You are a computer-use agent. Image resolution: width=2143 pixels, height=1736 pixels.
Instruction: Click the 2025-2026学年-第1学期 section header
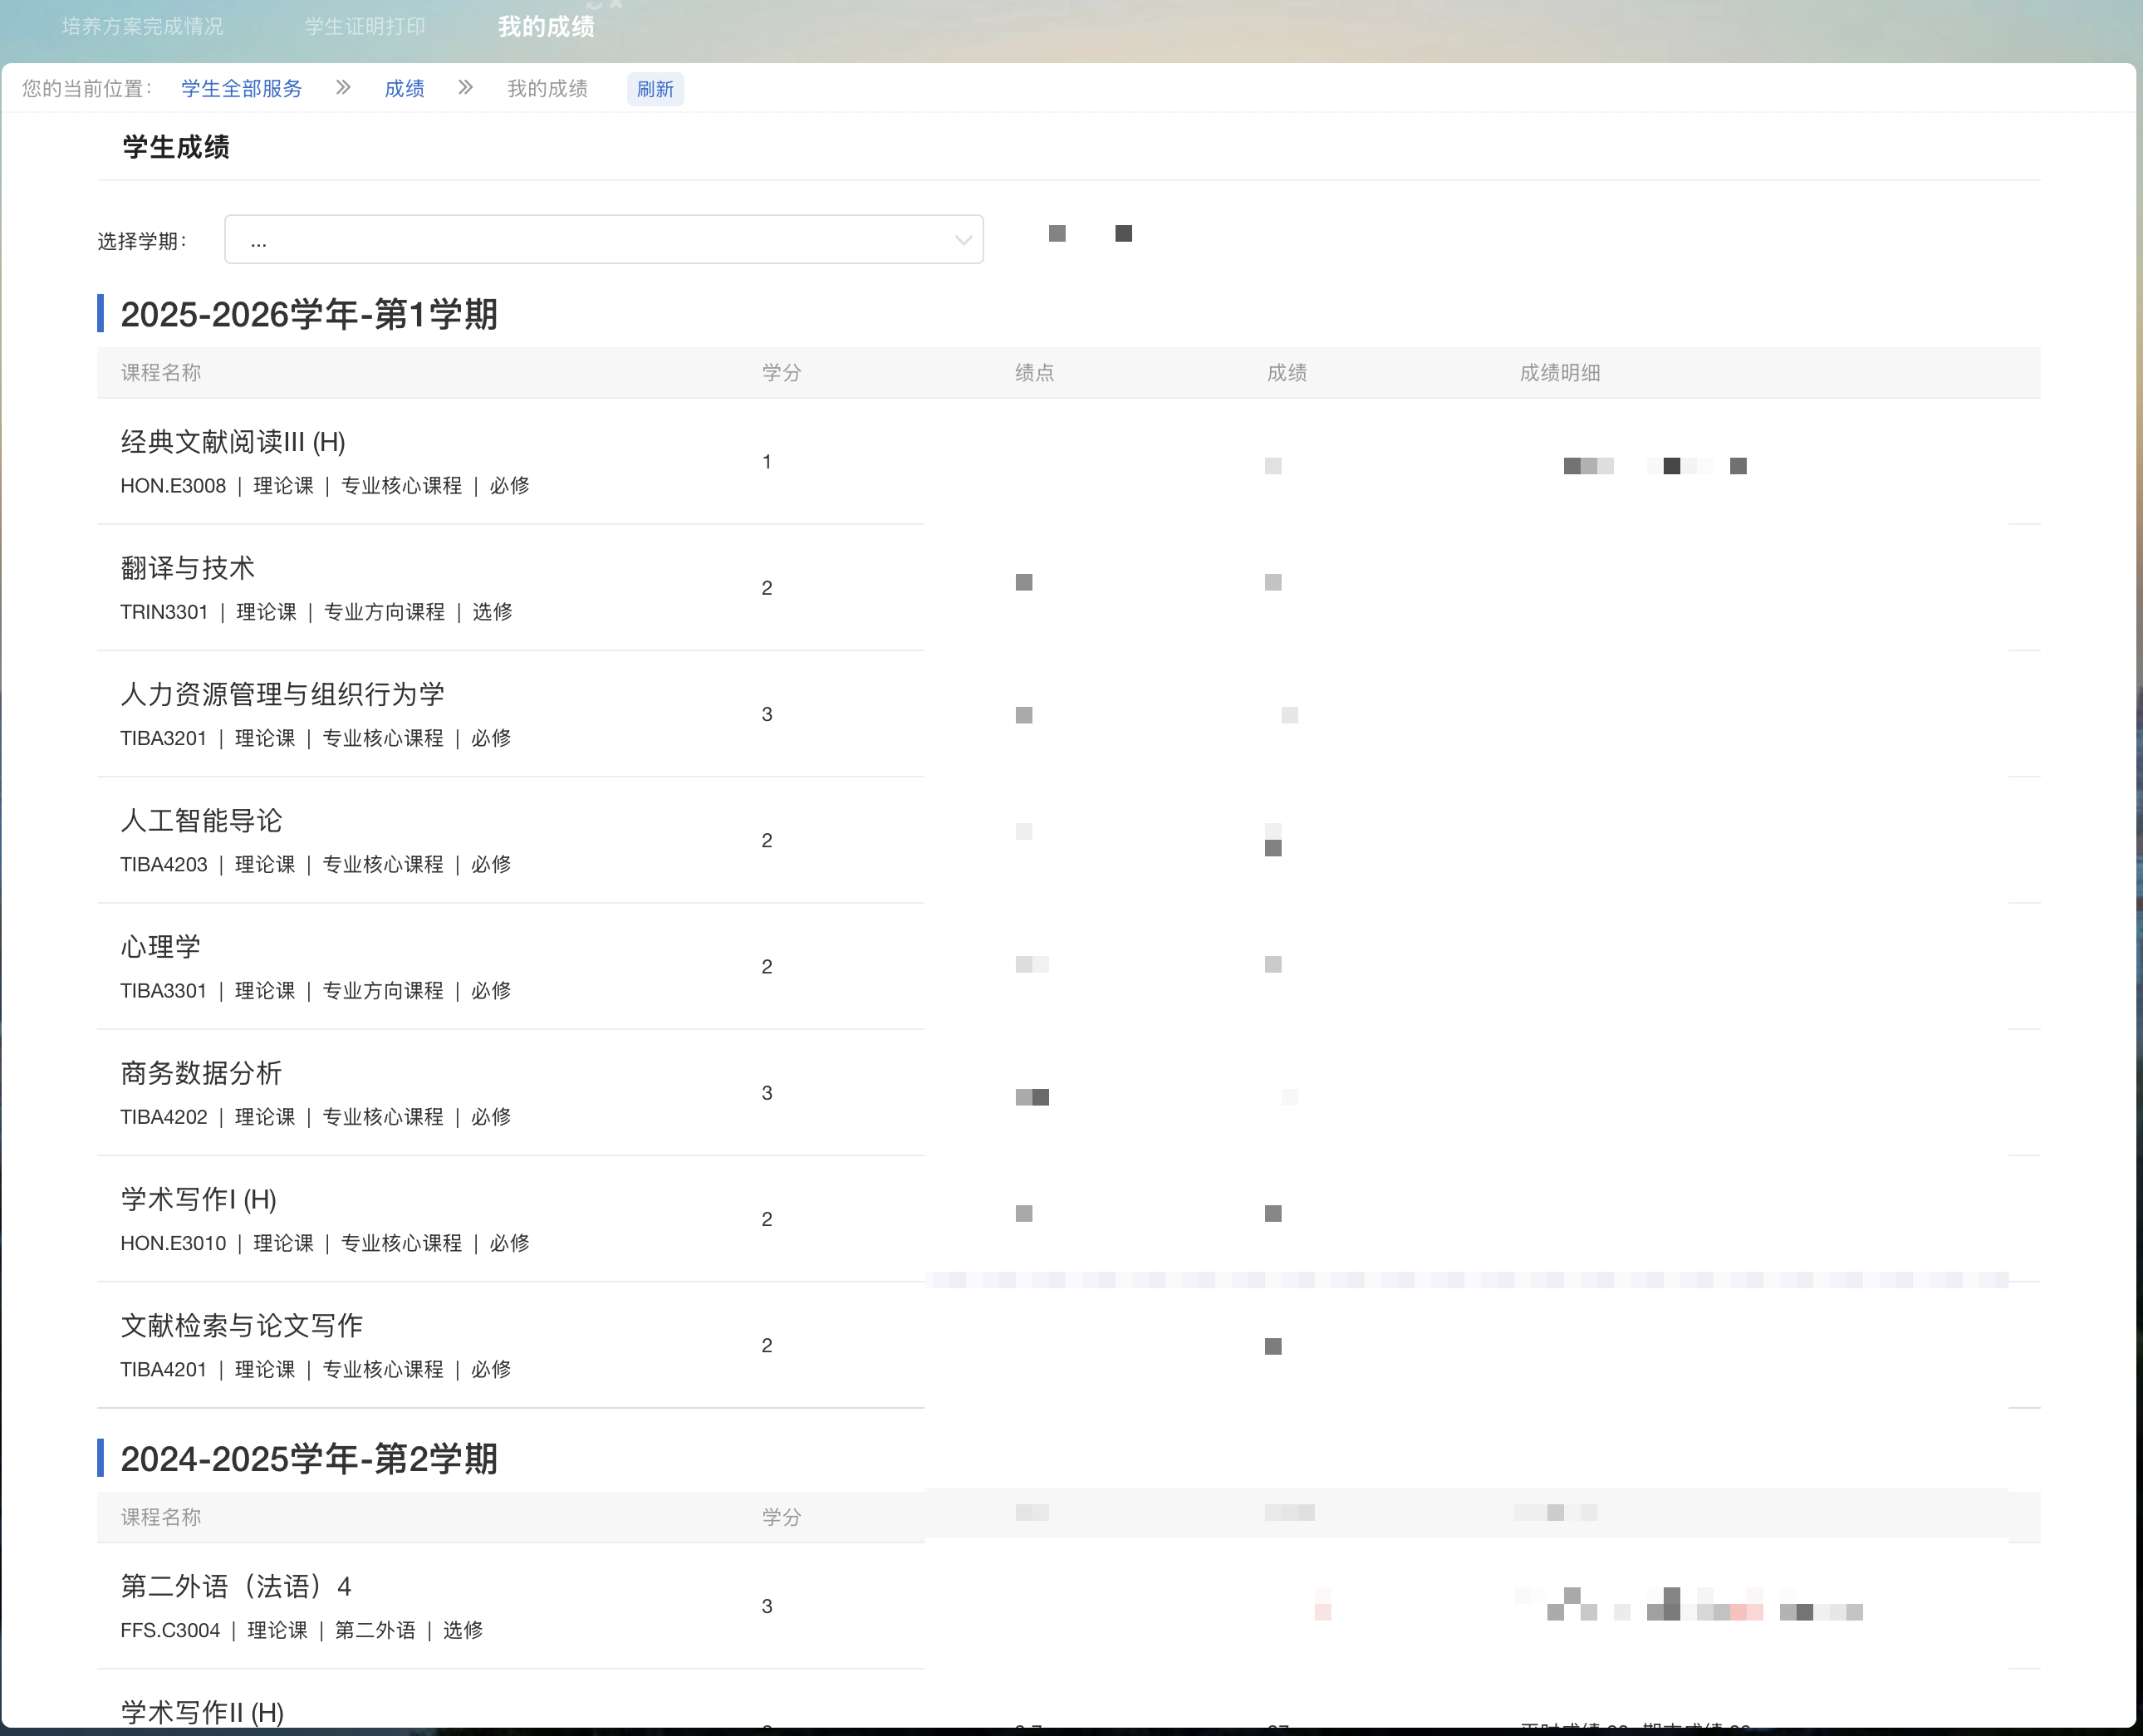pyautogui.click(x=310, y=315)
